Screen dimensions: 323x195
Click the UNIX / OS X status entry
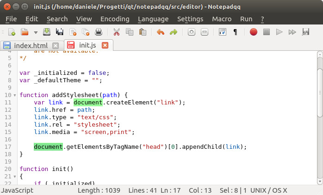coord(268,190)
